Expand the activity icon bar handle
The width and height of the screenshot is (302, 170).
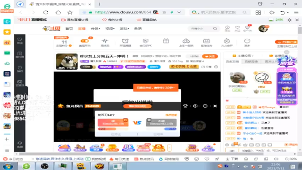169,148
